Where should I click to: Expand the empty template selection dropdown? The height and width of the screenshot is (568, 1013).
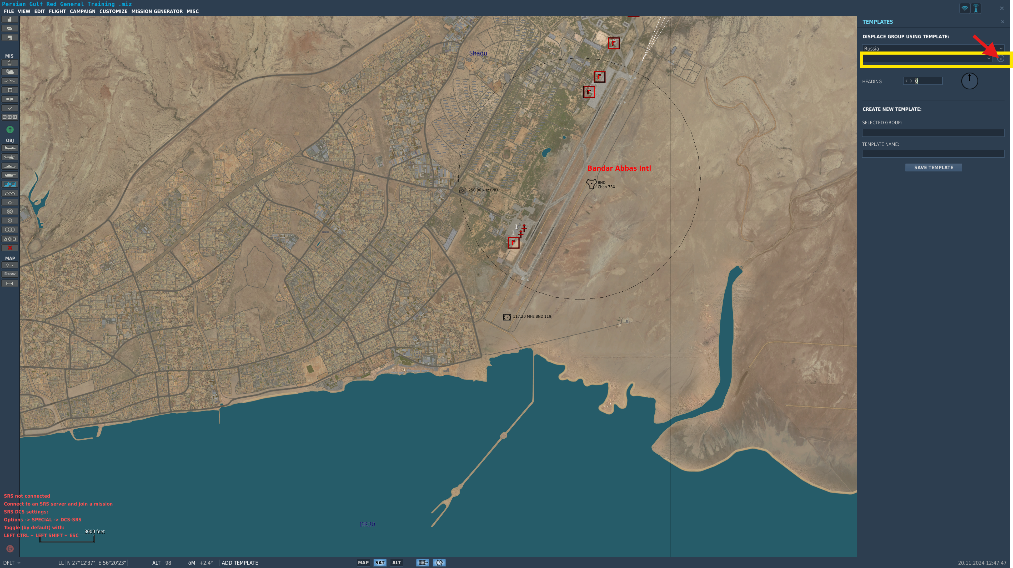click(927, 59)
